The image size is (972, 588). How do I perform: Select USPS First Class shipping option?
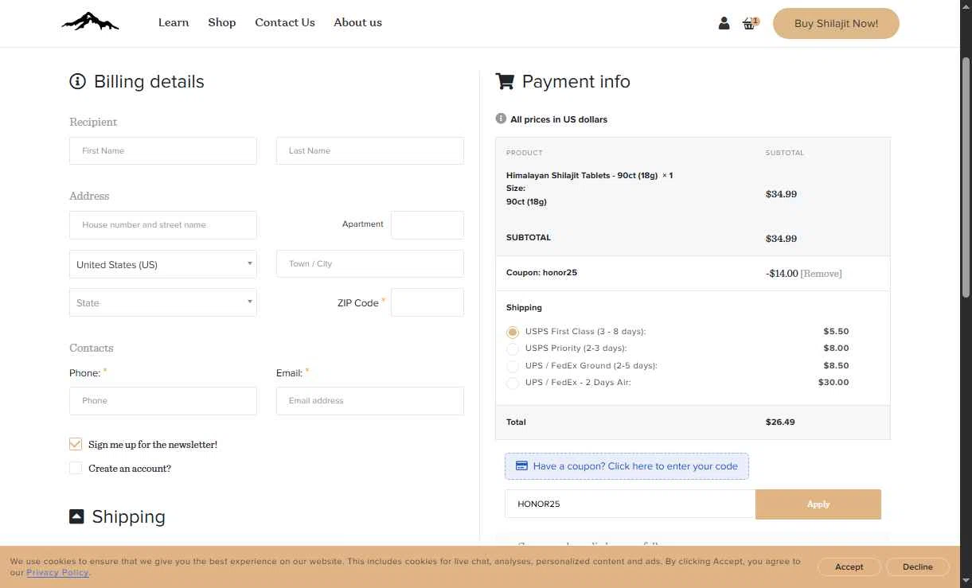click(x=513, y=332)
